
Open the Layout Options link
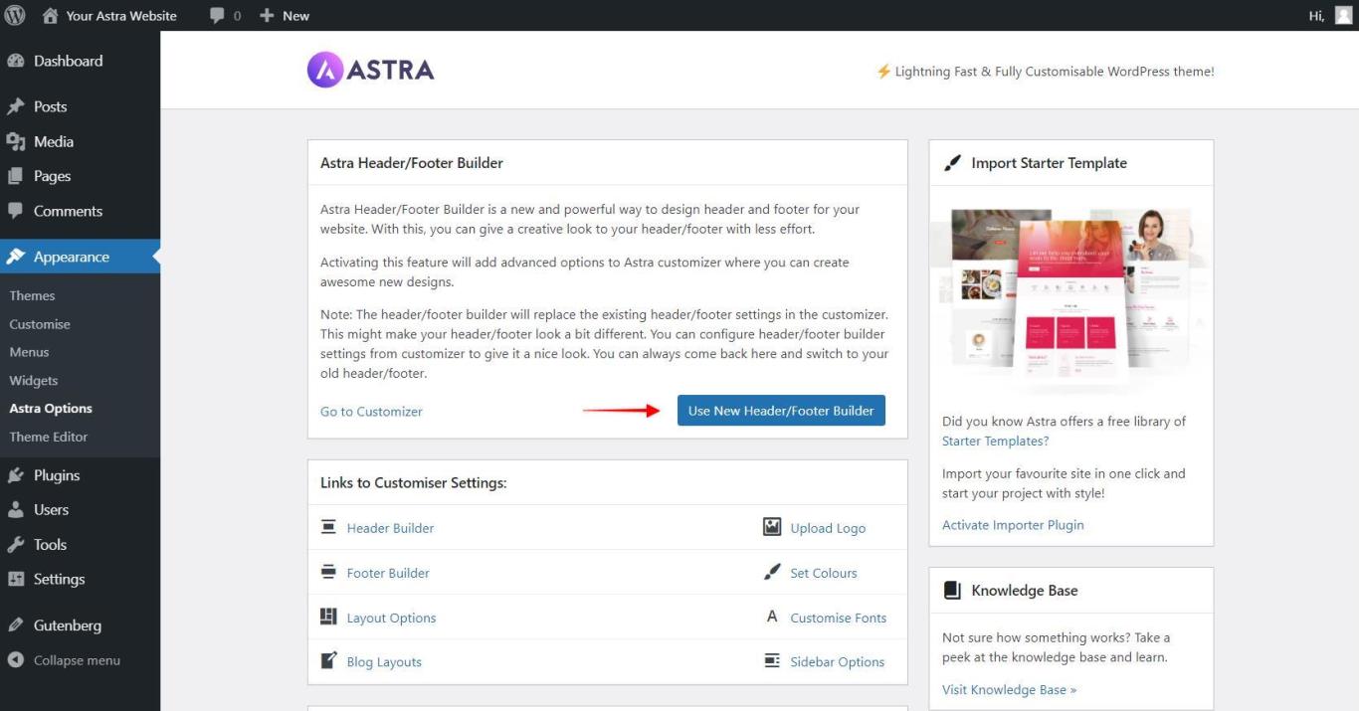[391, 618]
